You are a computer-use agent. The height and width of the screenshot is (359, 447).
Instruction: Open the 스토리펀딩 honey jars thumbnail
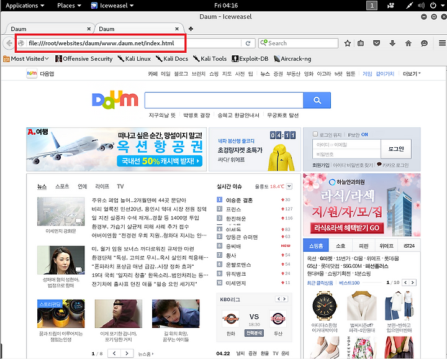point(61,314)
